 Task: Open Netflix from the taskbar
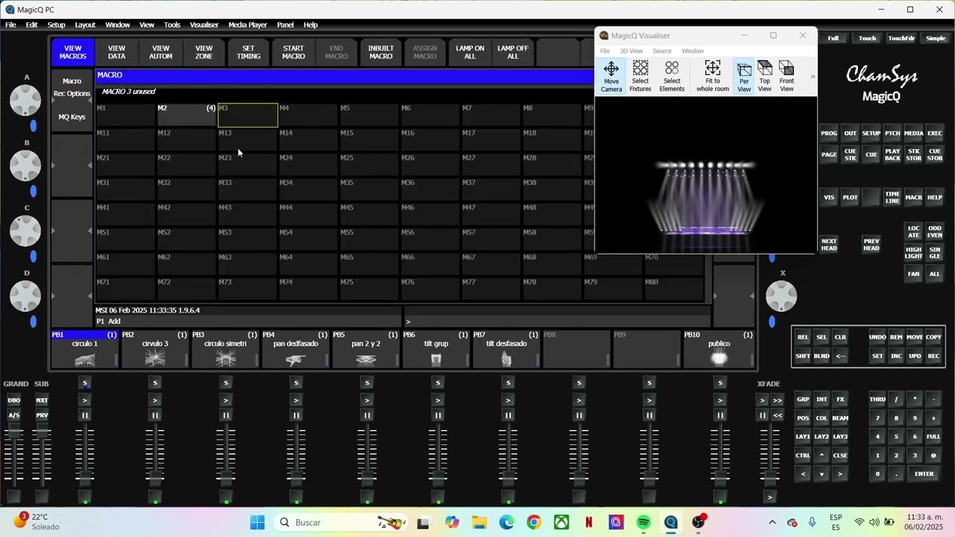tap(589, 522)
